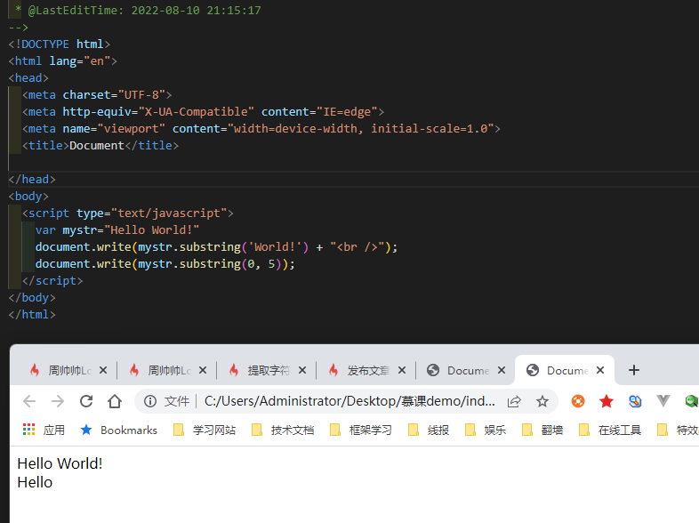Click the DOCTYPE html declaration line
The width and height of the screenshot is (699, 523).
[60, 44]
